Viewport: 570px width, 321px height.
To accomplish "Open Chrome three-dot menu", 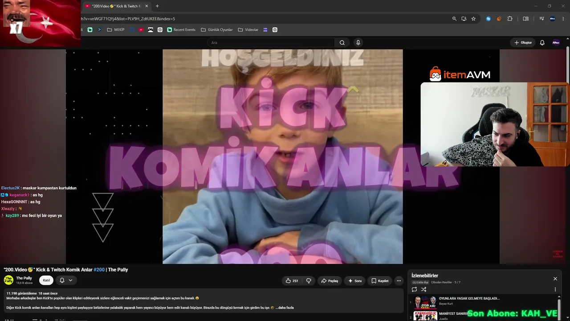I will (563, 19).
